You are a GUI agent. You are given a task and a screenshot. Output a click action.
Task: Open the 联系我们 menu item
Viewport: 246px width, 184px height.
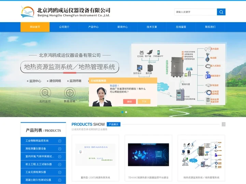click(210, 27)
